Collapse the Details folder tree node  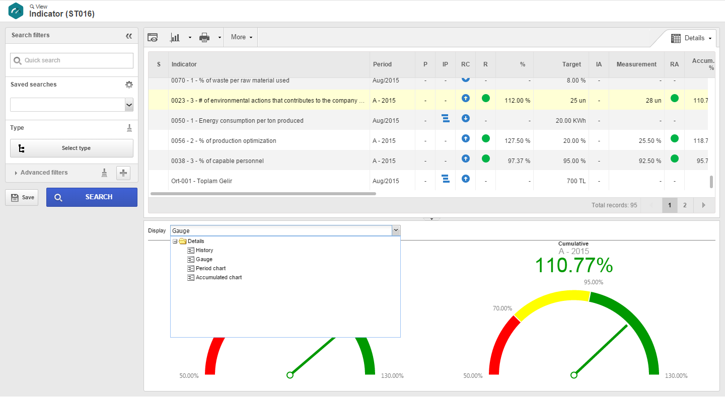(x=175, y=242)
